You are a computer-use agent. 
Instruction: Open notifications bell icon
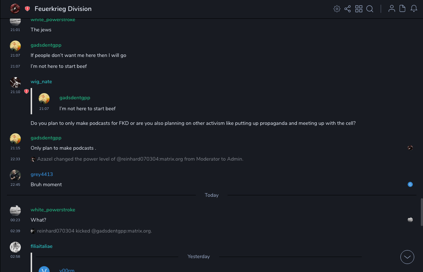point(414,9)
